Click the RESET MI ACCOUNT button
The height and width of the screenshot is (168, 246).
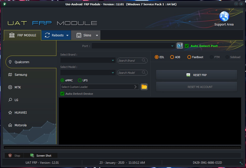(196, 87)
